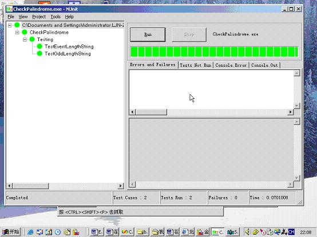This screenshot has width=317, height=237.
Task: Switch to Tests Not Run tab
Action: pyautogui.click(x=196, y=65)
